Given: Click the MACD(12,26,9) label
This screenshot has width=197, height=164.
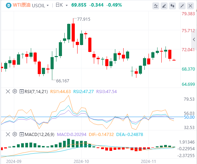Looking at the screenshot, I should point(39,135).
